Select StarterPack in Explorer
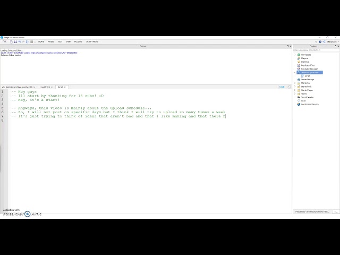This screenshot has width=340, height=255. coord(306,87)
